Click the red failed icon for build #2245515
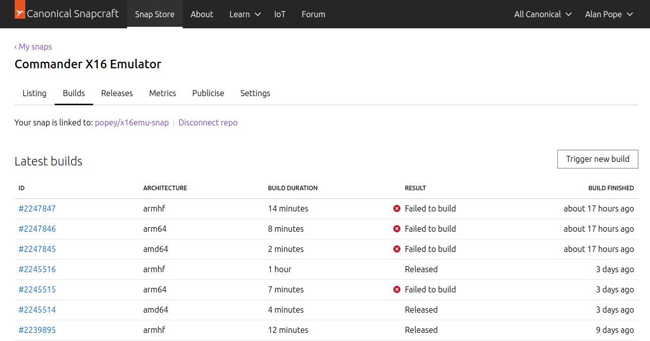650x341 pixels. pyautogui.click(x=397, y=289)
